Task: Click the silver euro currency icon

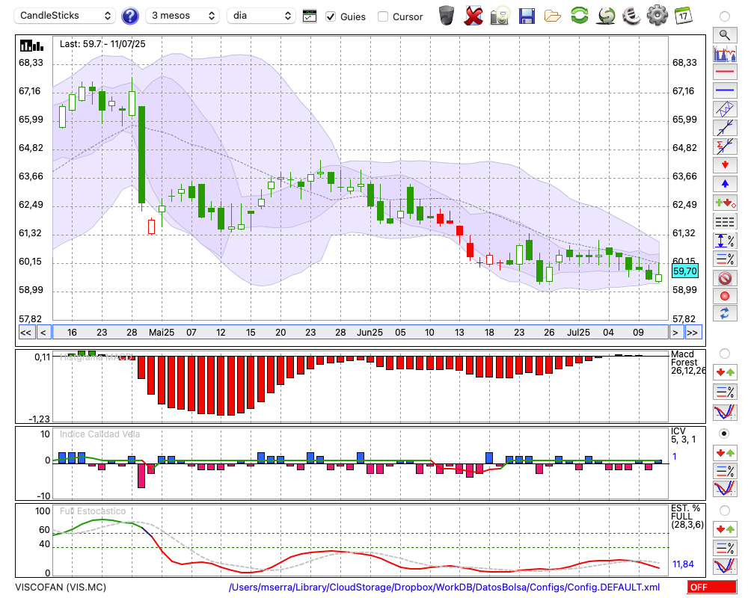Action: point(632,16)
